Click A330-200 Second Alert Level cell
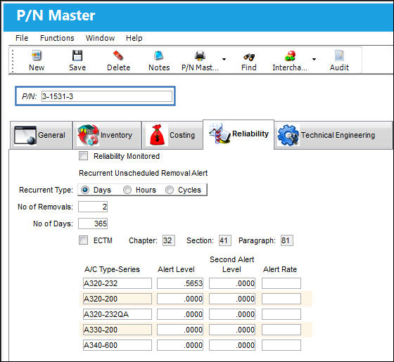 (232, 330)
